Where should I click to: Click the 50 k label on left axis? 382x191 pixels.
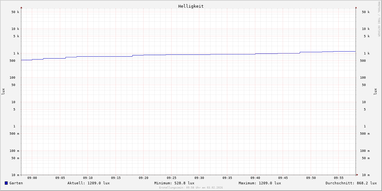[15, 12]
